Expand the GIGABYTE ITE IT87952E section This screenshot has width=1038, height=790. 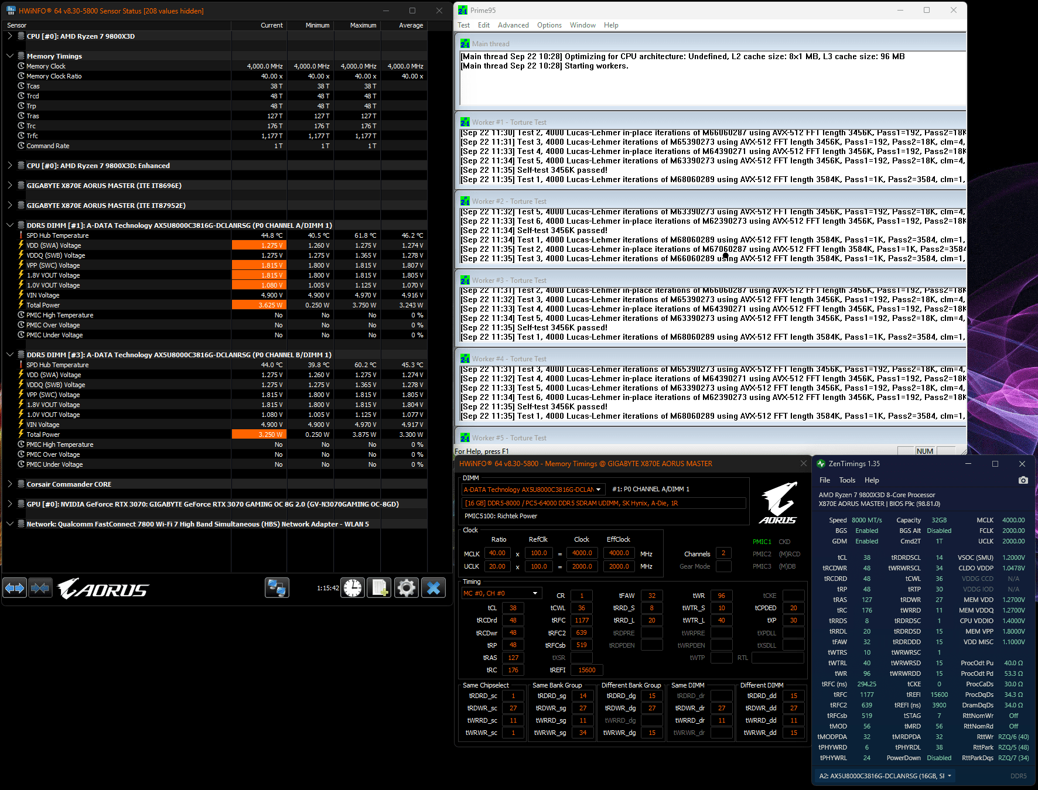click(x=9, y=206)
